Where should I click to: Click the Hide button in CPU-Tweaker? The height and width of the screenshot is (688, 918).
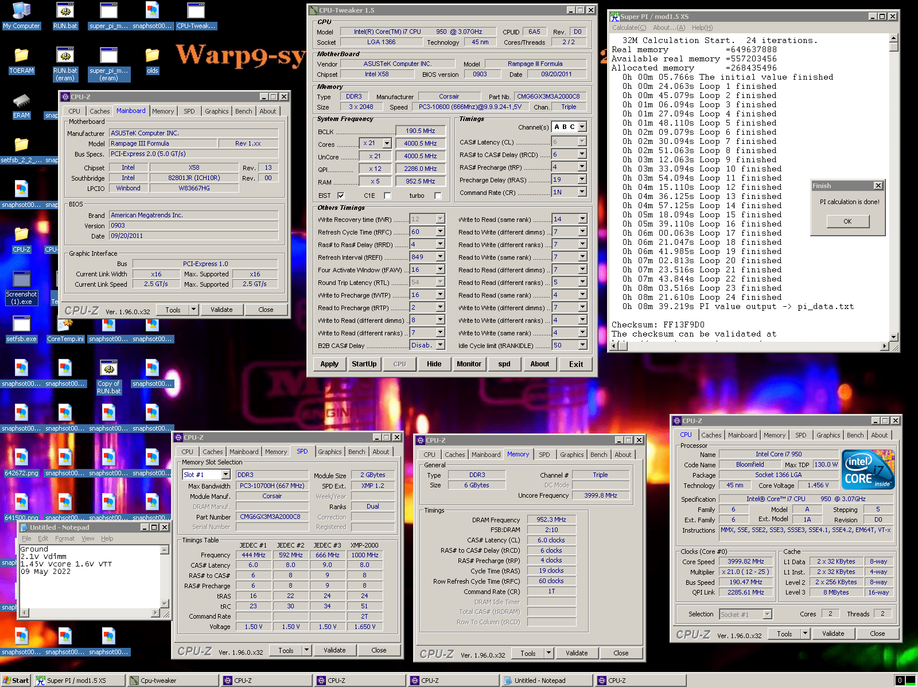pos(434,364)
